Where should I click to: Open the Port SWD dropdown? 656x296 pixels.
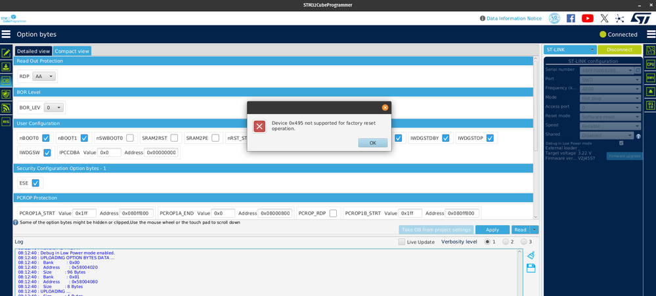[x=610, y=79]
